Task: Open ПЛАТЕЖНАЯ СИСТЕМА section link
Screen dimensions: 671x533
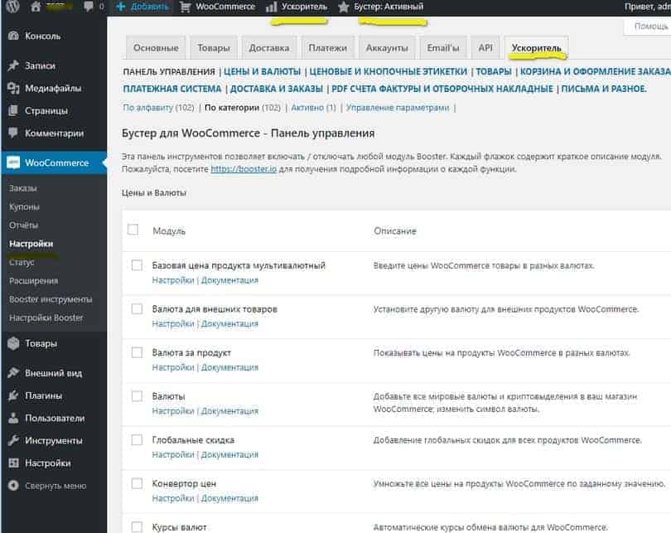Action: click(x=172, y=89)
